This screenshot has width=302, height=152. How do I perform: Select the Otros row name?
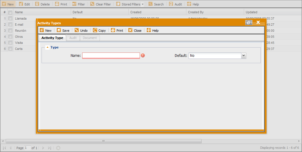point(19,37)
